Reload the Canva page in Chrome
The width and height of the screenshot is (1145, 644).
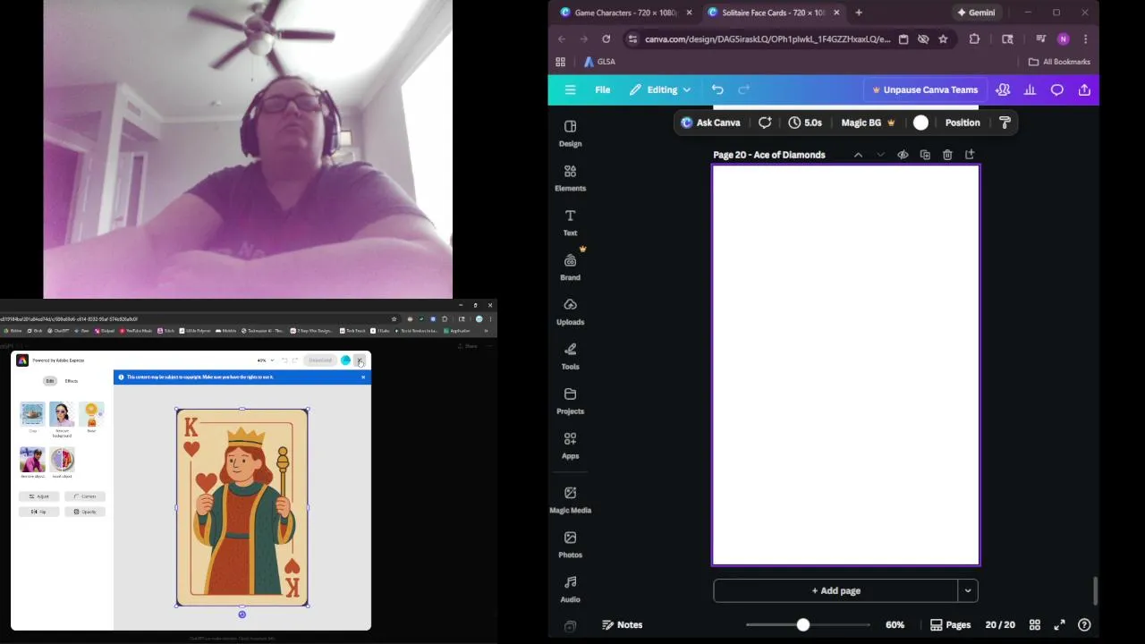606,39
